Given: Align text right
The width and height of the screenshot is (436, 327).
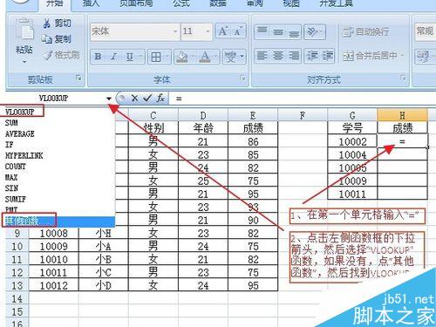Looking at the screenshot, I should [294, 56].
